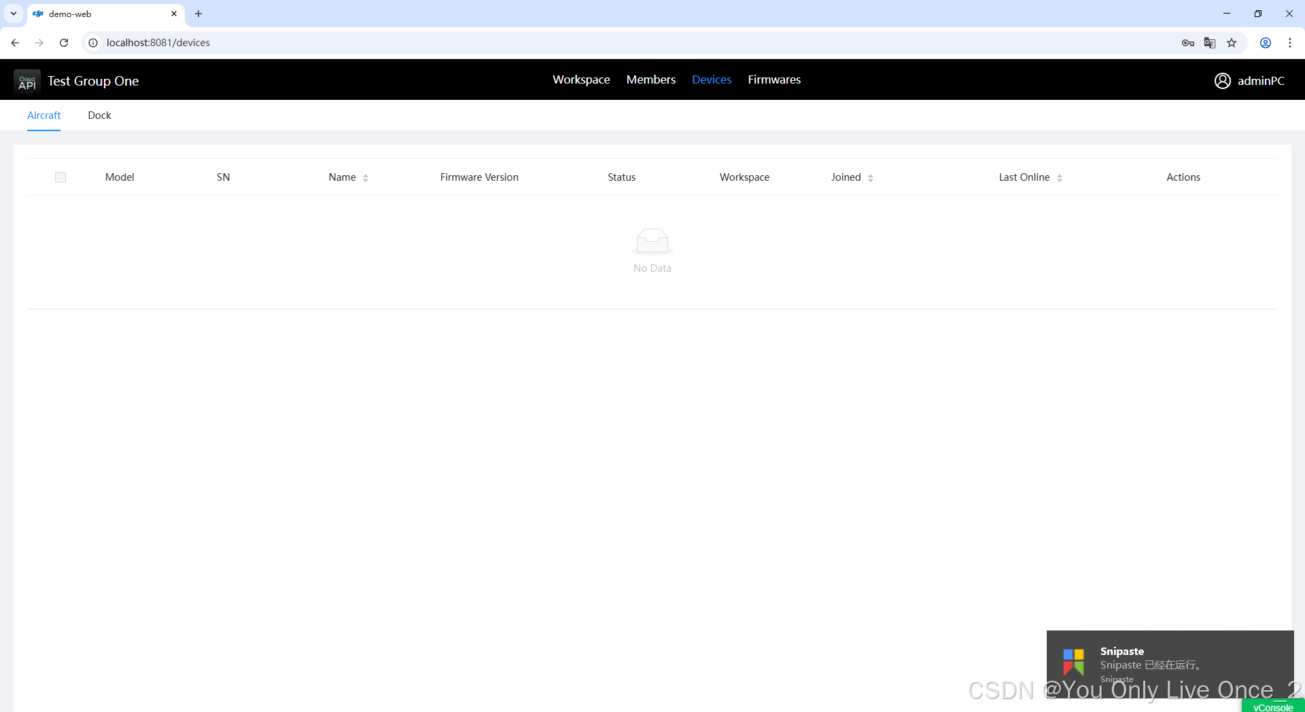Click the Name column header label
Image resolution: width=1305 pixels, height=712 pixels.
pos(342,177)
